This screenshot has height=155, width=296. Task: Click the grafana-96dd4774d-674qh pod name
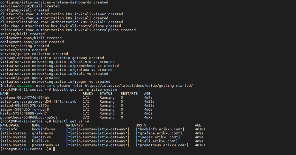[x=25, y=97]
